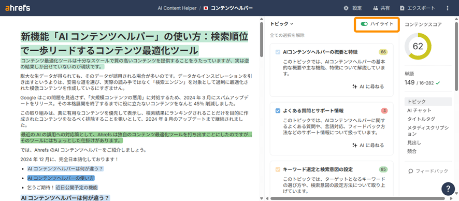Click green highlighted paragraph 最近の AI の誤用
The width and height of the screenshot is (459, 201).
tap(136, 137)
